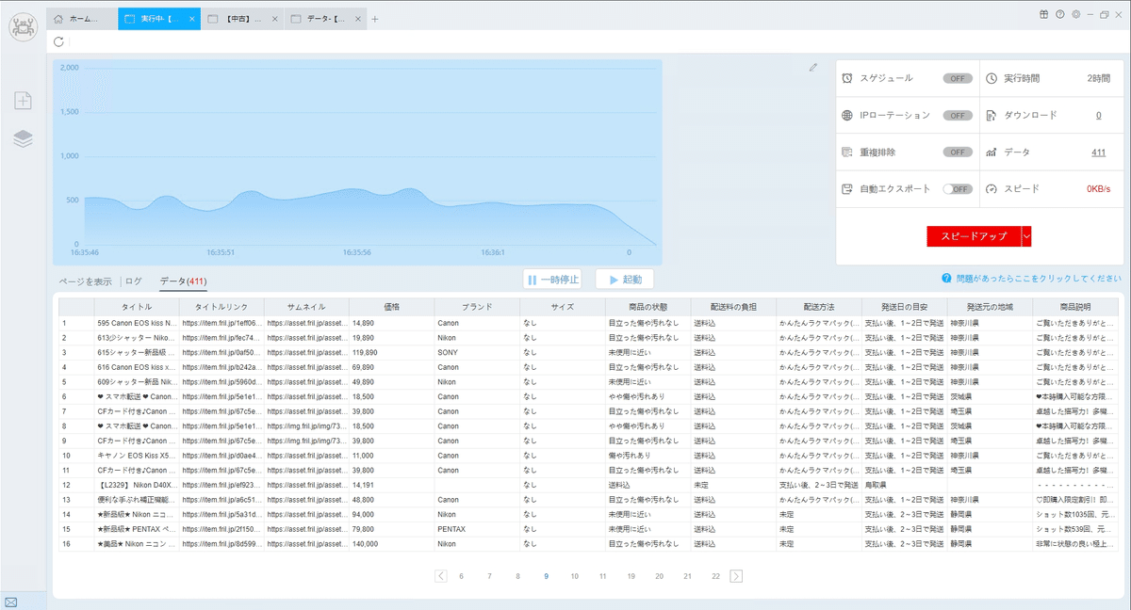The image size is (1131, 610).
Task: Click the タイトル column header
Action: (x=137, y=307)
